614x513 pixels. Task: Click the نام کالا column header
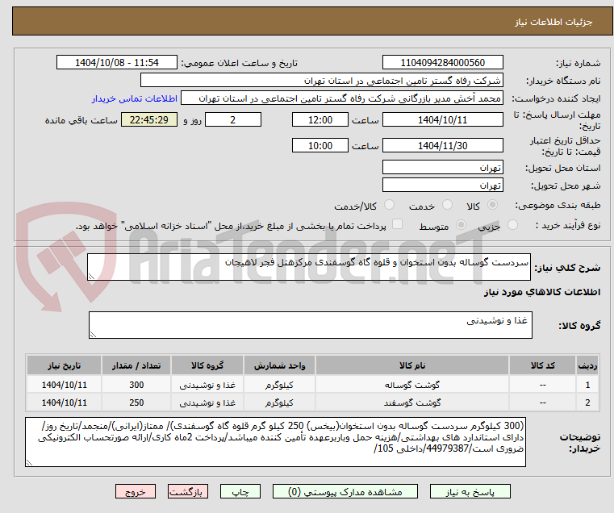pyautogui.click(x=412, y=365)
